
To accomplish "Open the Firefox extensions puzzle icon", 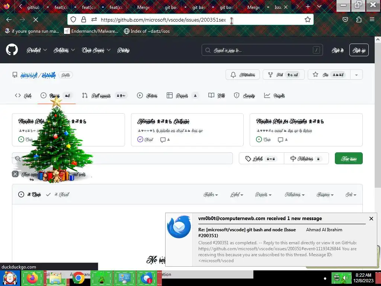I will [359, 19].
